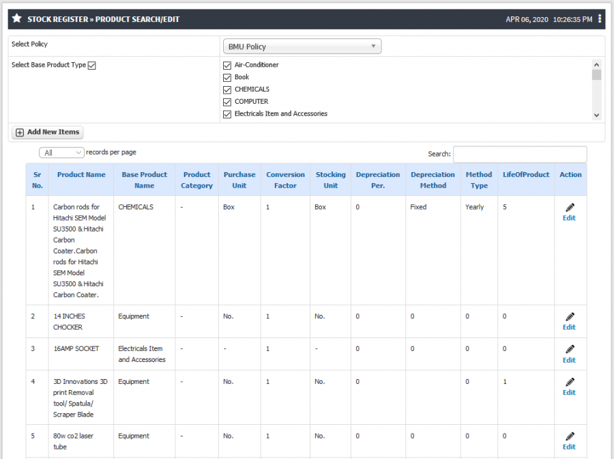Image resolution: width=614 pixels, height=459 pixels.
Task: Click Edit link for 80w co2 laser tube
Action: tap(569, 447)
